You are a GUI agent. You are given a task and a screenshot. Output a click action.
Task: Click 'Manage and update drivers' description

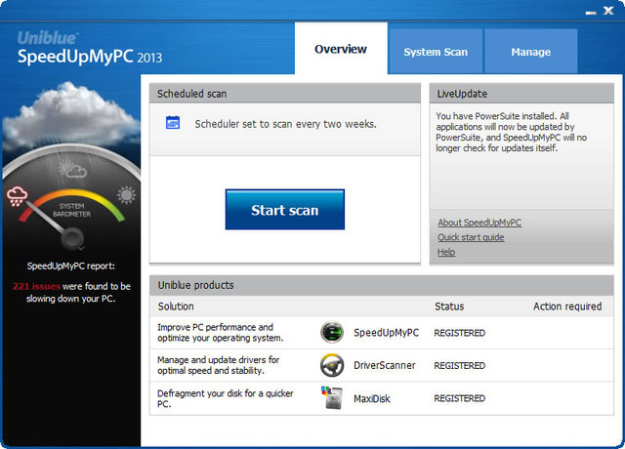218,365
